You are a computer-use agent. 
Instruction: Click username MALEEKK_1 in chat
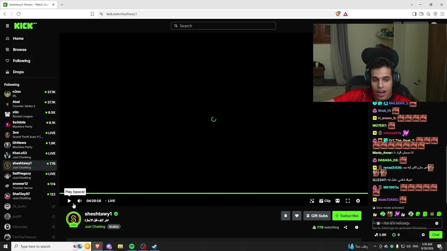tap(398, 104)
